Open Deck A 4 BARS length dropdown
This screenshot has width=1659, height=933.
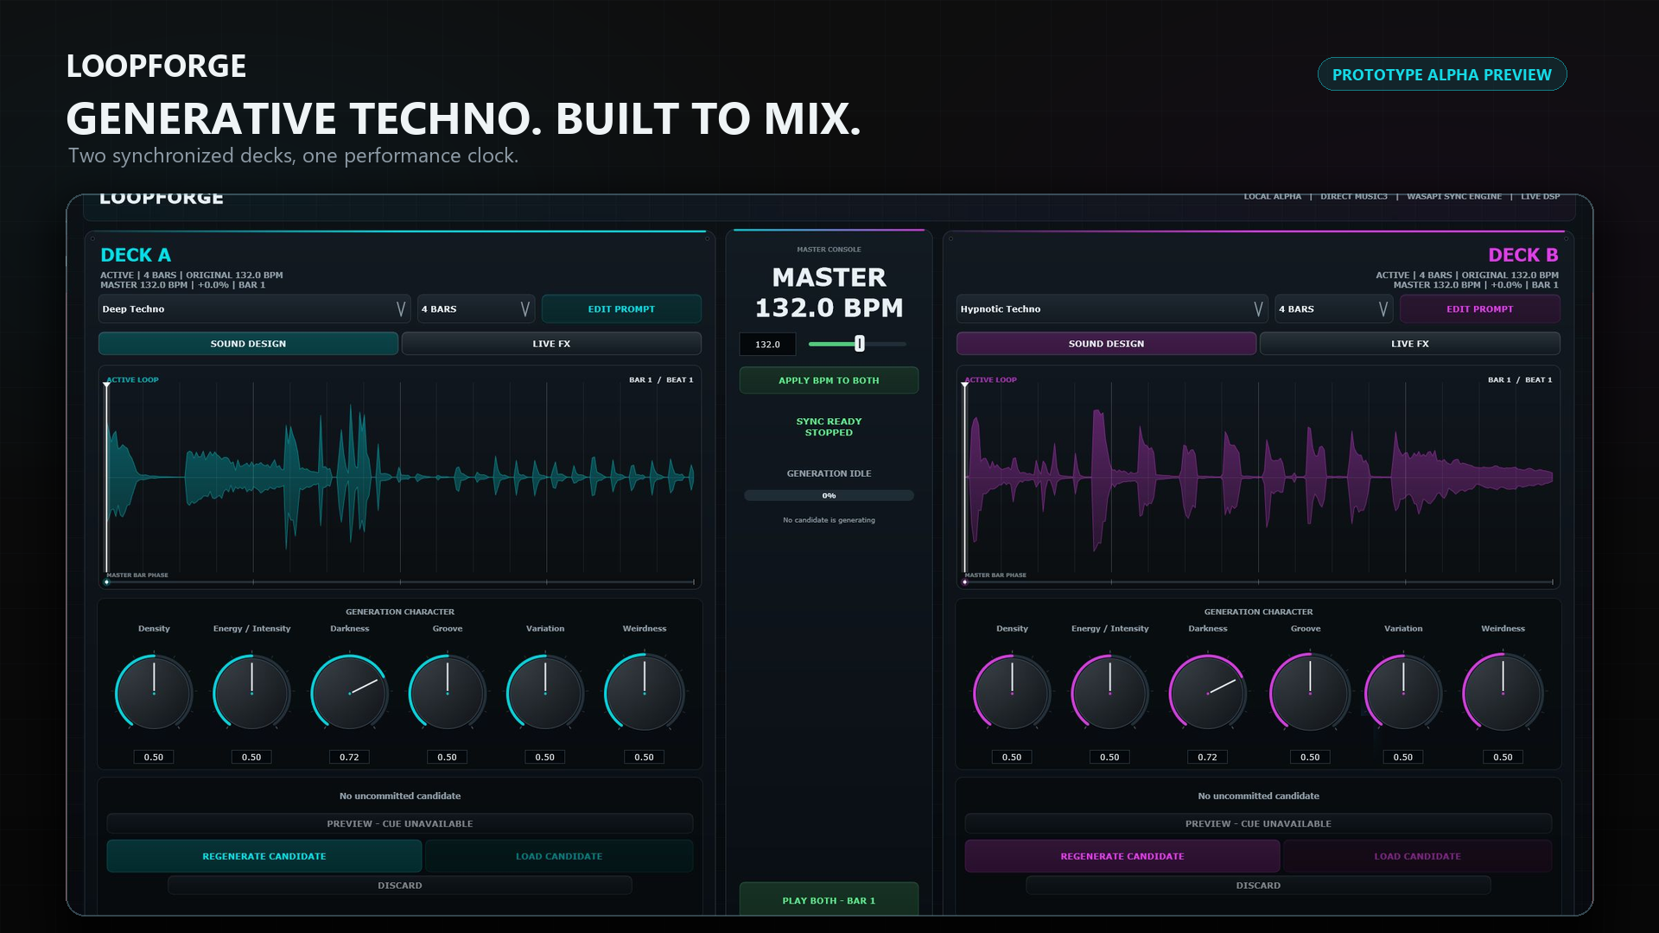click(476, 309)
